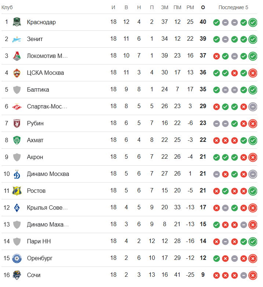Click ЦСКА Москва's latest circled loss icon
This screenshot has height=287, width=263.
coord(253,73)
